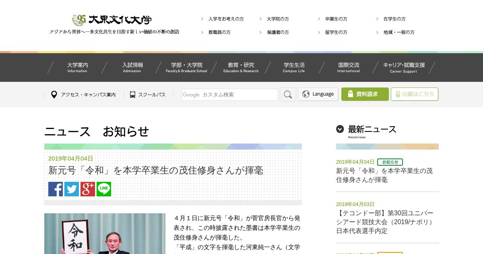Click the 出願はこちら button
This screenshot has width=483, height=254.
415,94
